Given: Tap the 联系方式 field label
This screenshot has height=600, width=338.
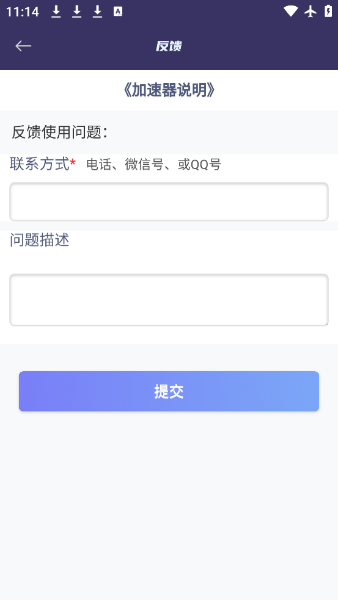Looking at the screenshot, I should (40, 164).
